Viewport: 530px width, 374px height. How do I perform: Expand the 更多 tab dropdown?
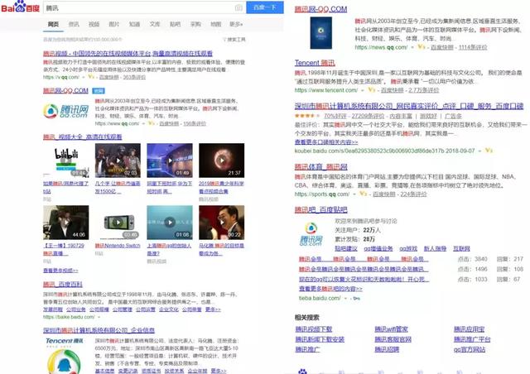pos(236,24)
